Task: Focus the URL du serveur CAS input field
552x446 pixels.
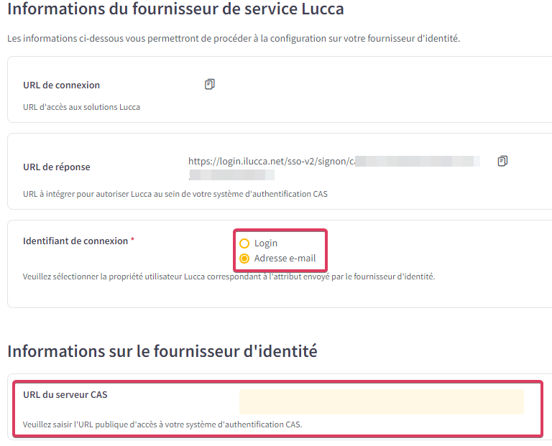Action: [x=381, y=401]
